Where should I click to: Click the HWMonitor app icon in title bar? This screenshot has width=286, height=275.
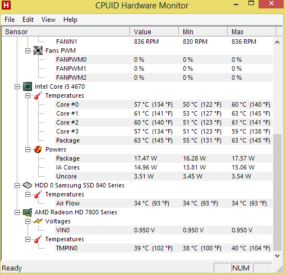tap(6, 5)
